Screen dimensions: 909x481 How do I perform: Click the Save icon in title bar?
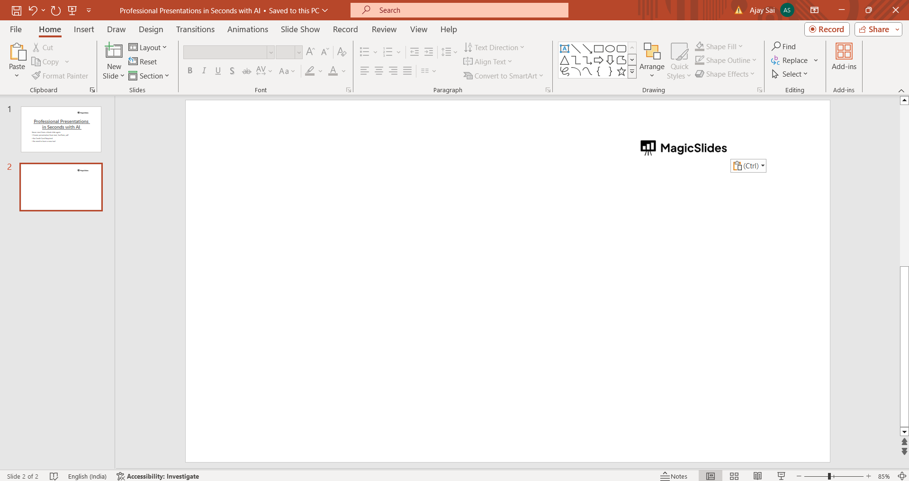(x=17, y=10)
